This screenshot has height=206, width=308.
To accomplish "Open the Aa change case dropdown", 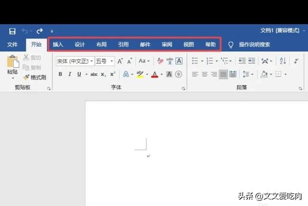I will [144, 61].
